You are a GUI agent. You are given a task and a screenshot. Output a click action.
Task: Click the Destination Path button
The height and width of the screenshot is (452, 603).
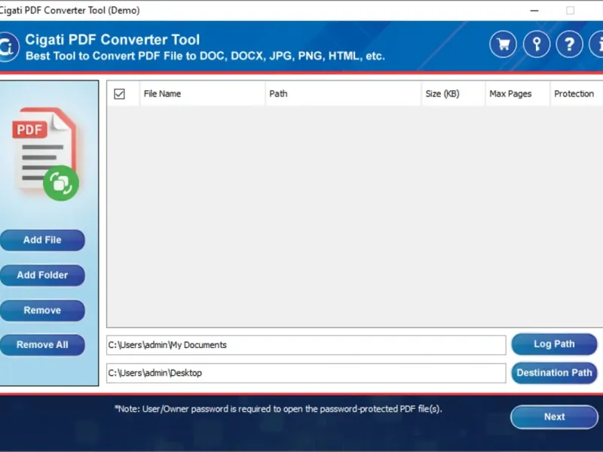point(554,373)
